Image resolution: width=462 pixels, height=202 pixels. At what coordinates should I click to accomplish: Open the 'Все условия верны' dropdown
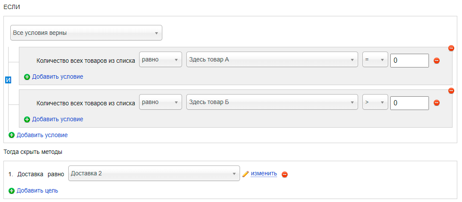pyautogui.click(x=86, y=33)
